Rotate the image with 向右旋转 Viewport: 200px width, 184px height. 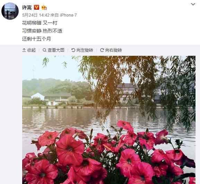[x=111, y=50]
